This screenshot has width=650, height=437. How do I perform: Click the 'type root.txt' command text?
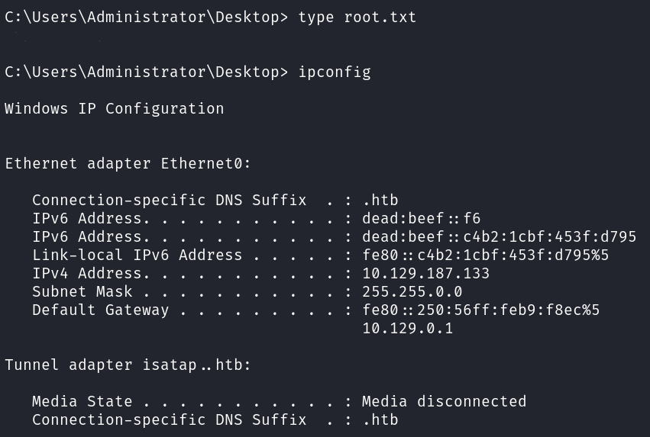357,17
